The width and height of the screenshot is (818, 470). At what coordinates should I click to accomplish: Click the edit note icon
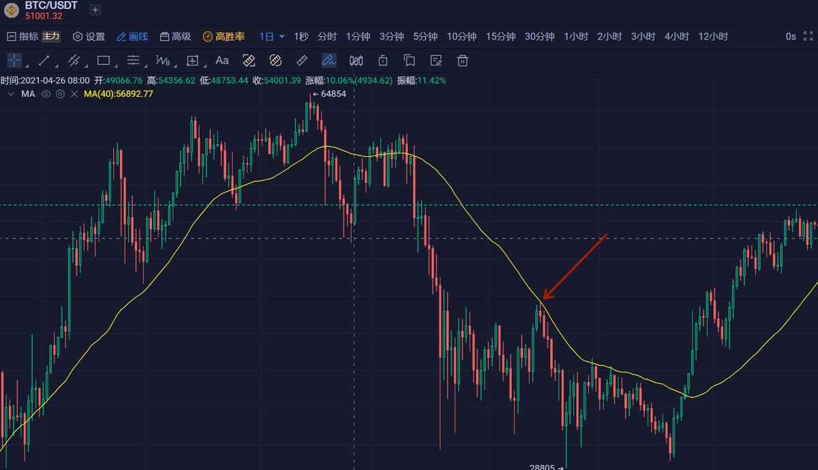tap(436, 61)
